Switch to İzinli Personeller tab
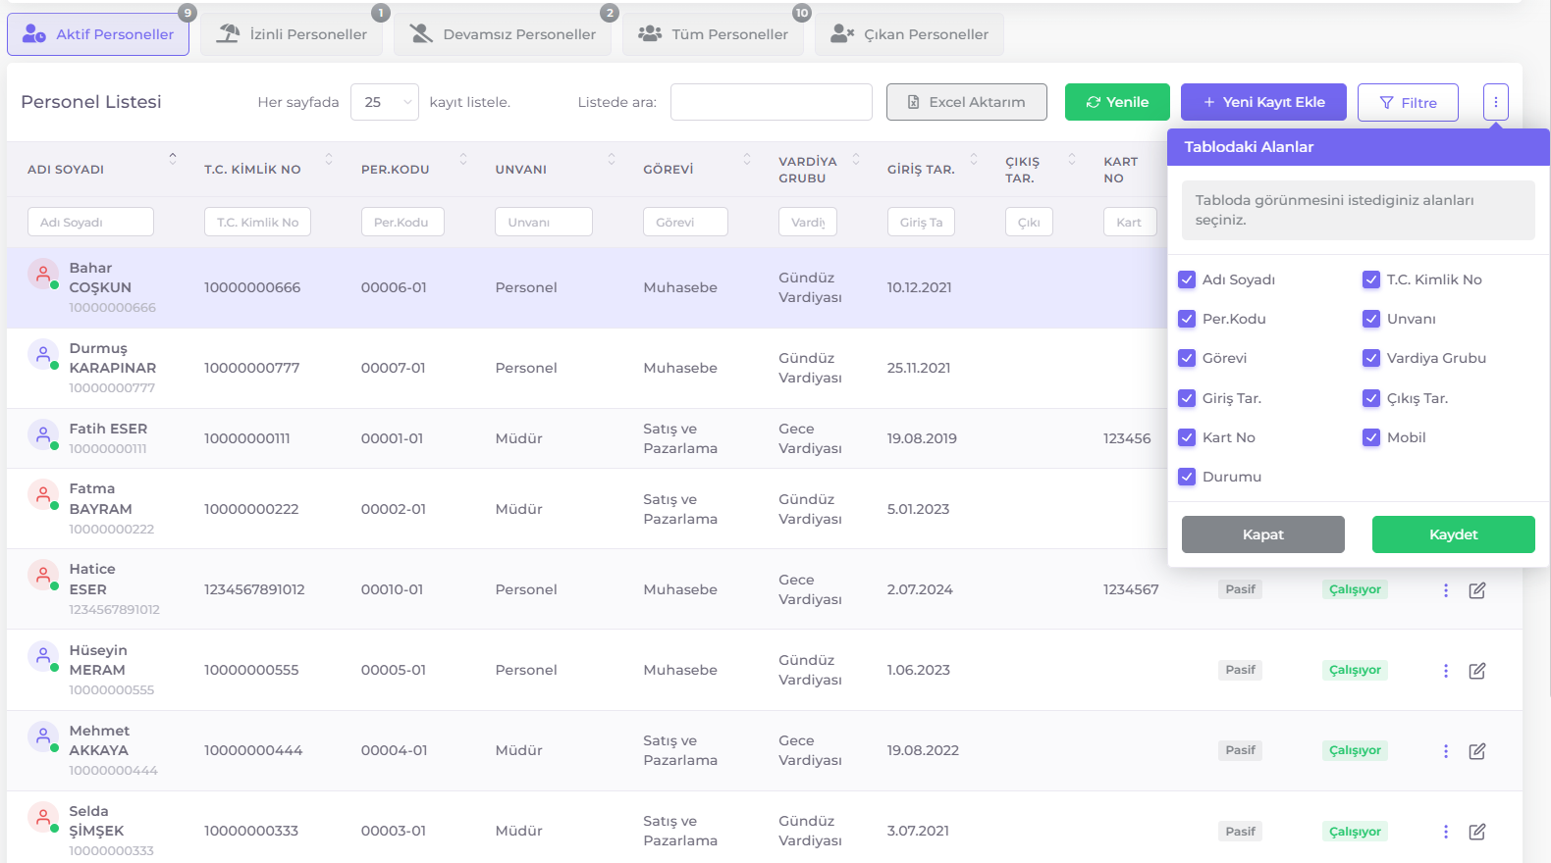The width and height of the screenshot is (1551, 863). click(x=292, y=34)
